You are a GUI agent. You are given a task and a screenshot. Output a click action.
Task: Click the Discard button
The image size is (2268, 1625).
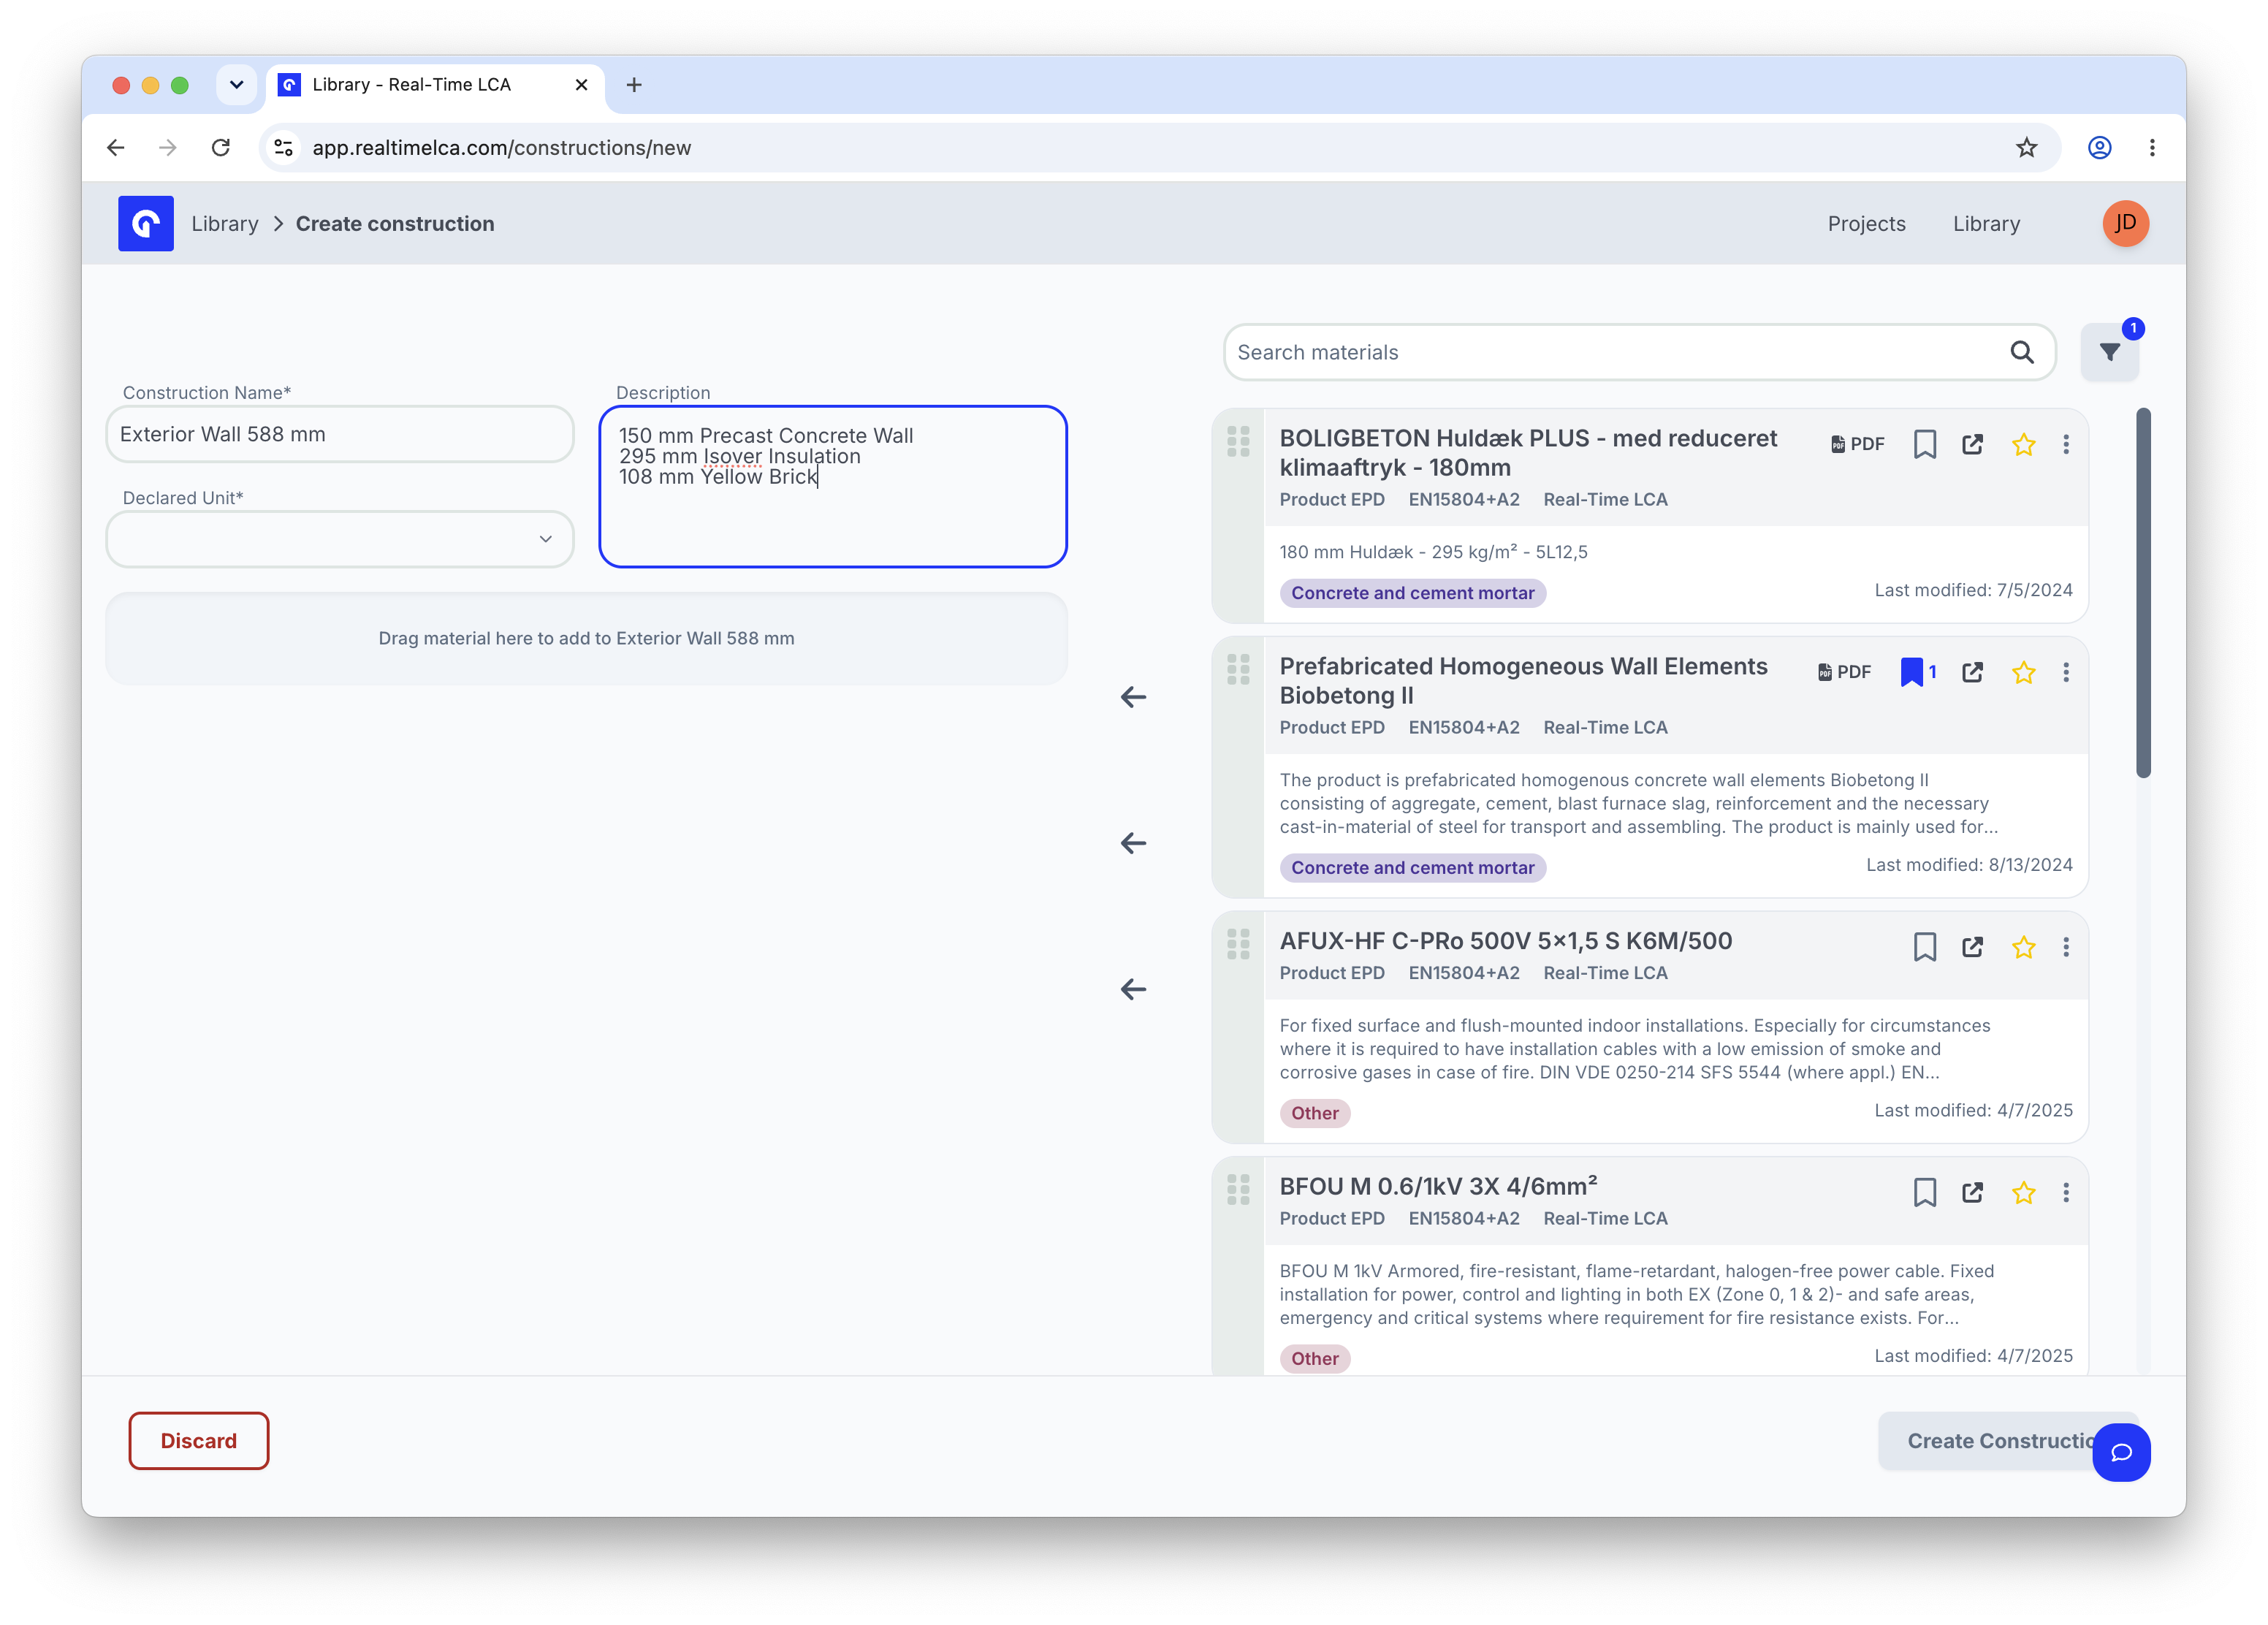[199, 1441]
